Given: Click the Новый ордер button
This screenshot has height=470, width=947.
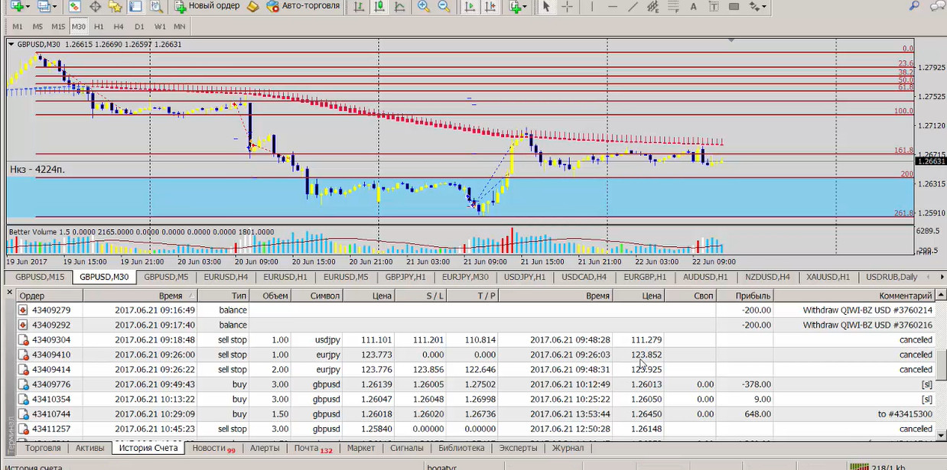Looking at the screenshot, I should click(x=207, y=6).
